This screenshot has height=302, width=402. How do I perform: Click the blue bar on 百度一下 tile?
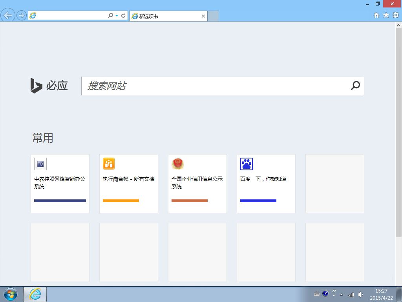pos(258,201)
